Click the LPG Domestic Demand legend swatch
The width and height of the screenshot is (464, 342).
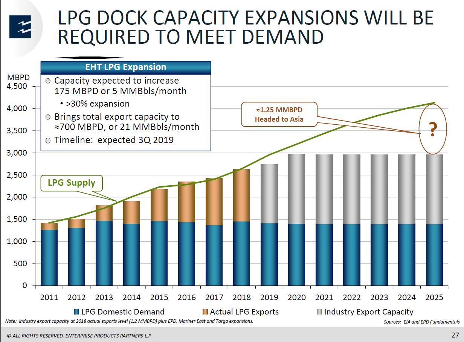tap(77, 312)
